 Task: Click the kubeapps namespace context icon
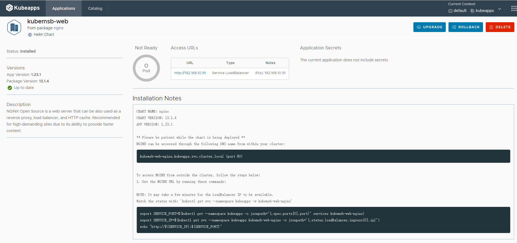pos(472,11)
